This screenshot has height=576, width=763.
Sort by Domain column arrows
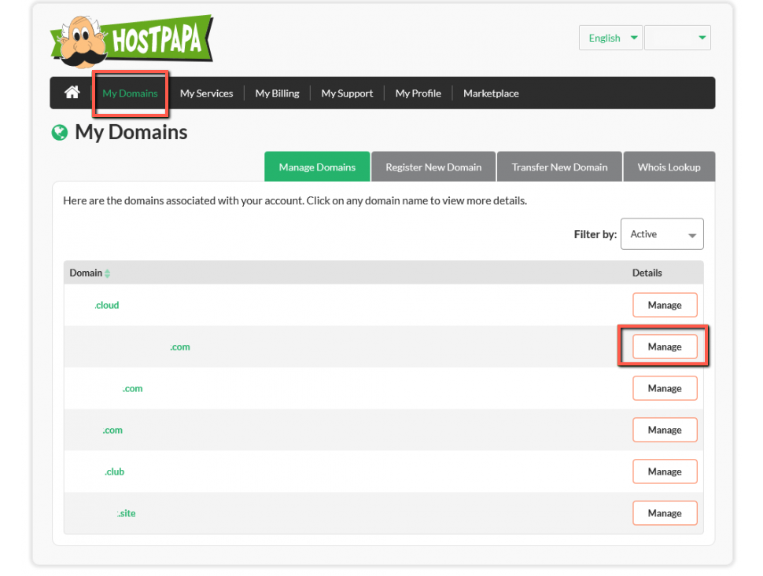coord(108,273)
